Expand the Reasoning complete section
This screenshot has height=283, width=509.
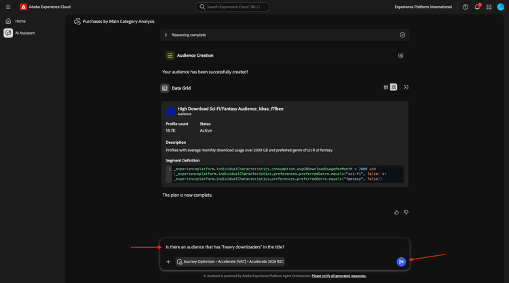[166, 35]
